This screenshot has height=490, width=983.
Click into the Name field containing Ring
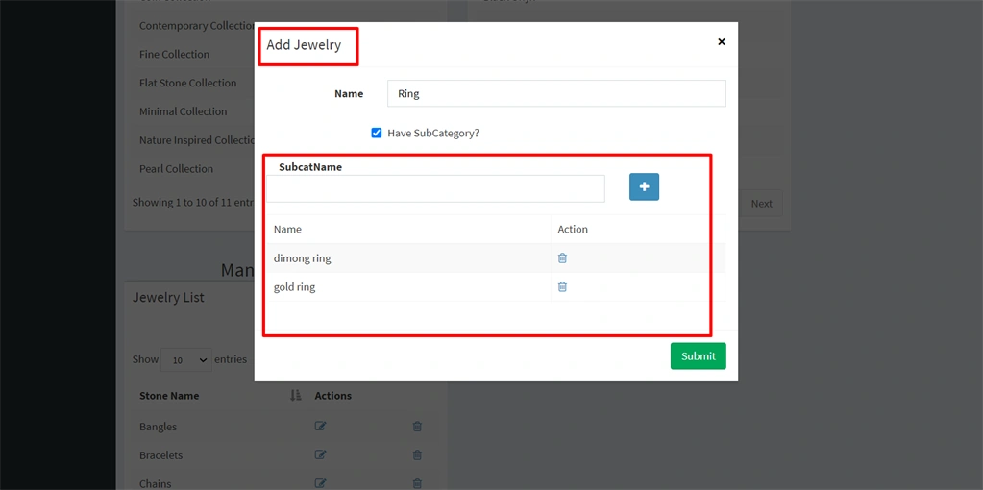click(556, 93)
